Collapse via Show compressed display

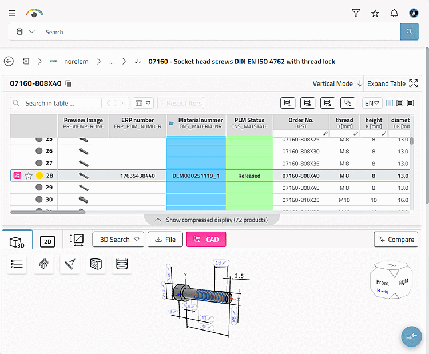(x=212, y=220)
